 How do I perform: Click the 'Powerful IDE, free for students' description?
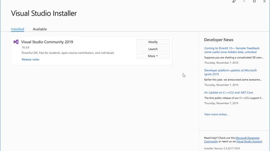click(68, 53)
